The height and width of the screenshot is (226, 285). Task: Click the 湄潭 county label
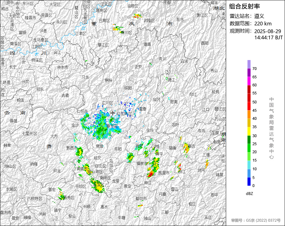(x=142, y=109)
